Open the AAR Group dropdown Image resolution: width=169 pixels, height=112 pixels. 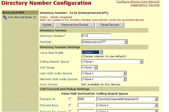(89, 68)
